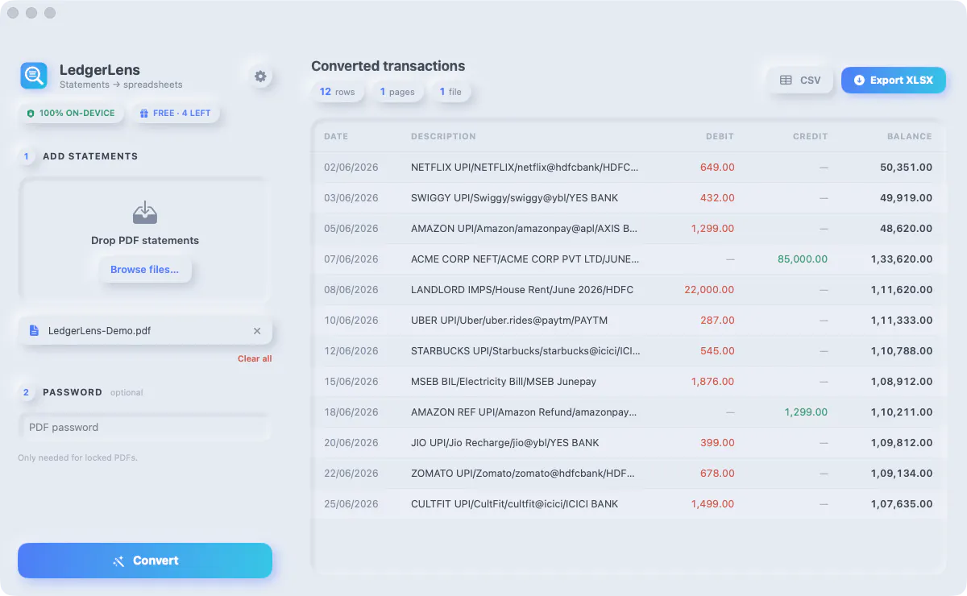967x596 pixels.
Task: Click the LedgerLens magnifier logo icon
Action: point(34,76)
